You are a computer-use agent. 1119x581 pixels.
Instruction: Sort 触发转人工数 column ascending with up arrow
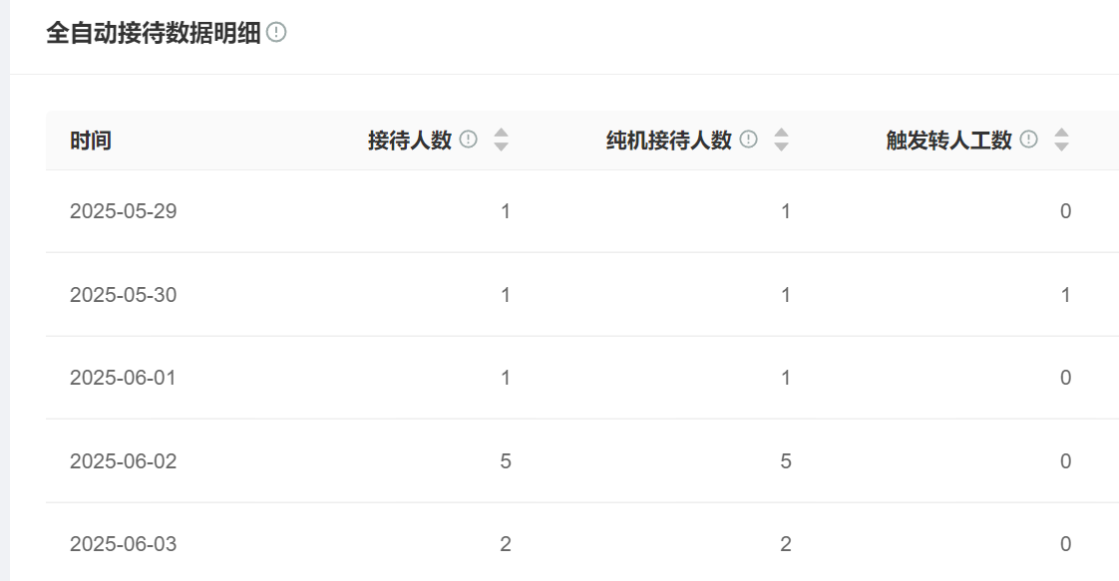(1062, 133)
